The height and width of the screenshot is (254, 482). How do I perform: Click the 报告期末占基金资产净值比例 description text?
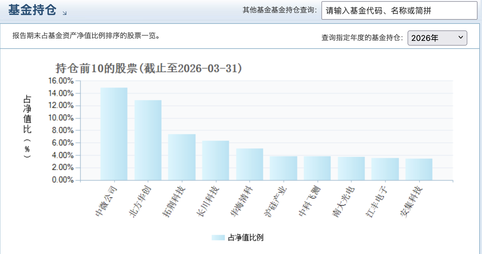86,36
